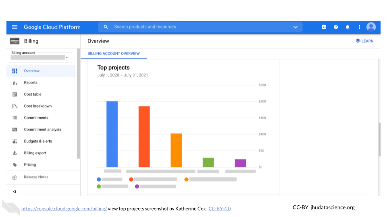Click the $100 axis label

click(x=262, y=134)
